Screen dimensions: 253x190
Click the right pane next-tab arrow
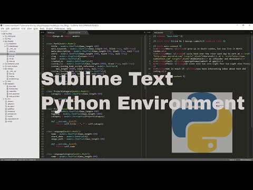[150, 33]
